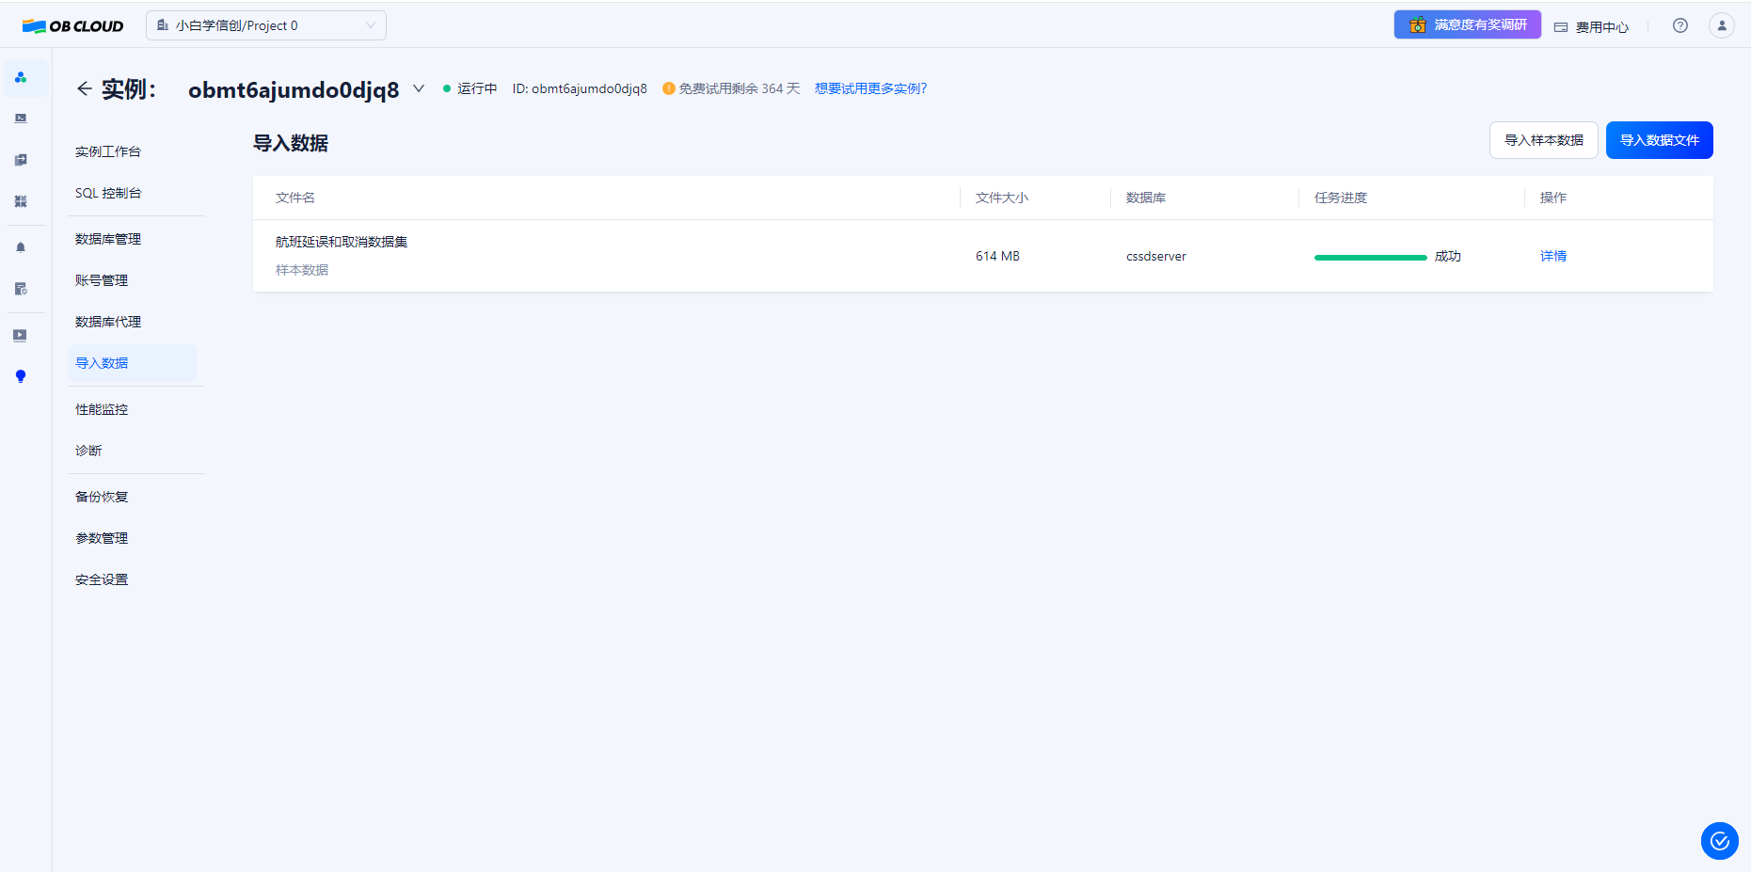Click the 数据库 column header

coord(1146,198)
